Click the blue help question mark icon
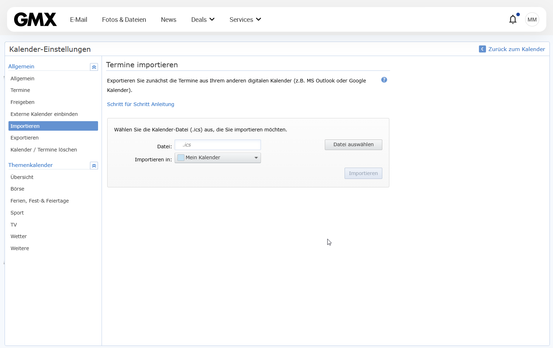The image size is (553, 348). coord(384,80)
